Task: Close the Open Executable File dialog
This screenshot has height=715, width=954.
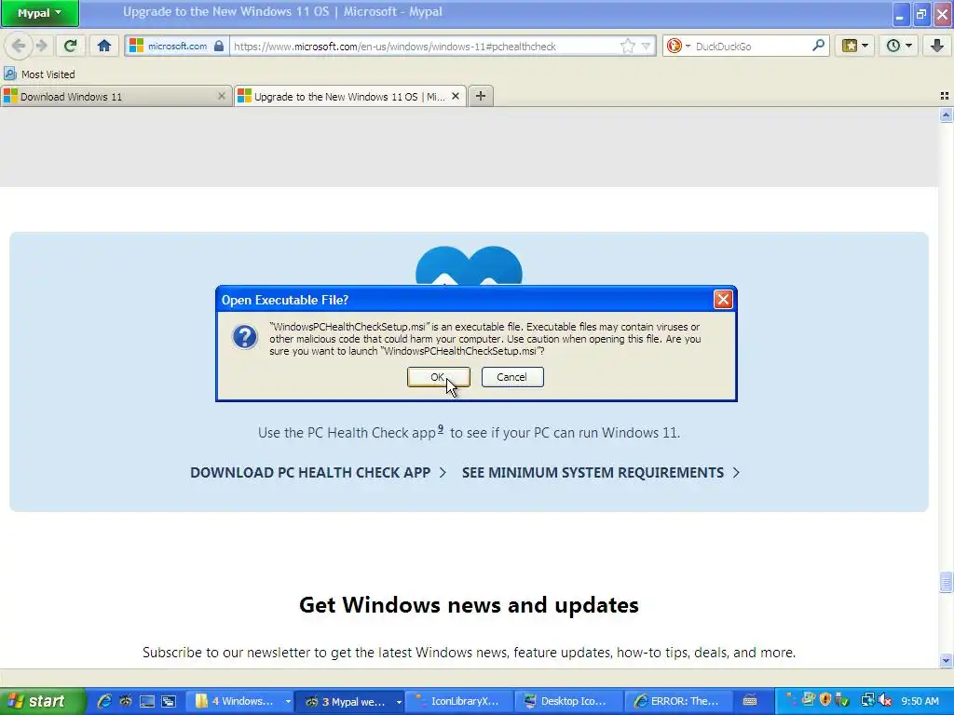Action: pos(723,299)
